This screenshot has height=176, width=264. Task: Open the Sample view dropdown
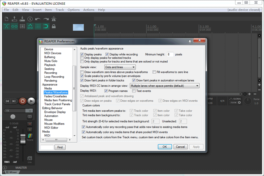point(120,67)
